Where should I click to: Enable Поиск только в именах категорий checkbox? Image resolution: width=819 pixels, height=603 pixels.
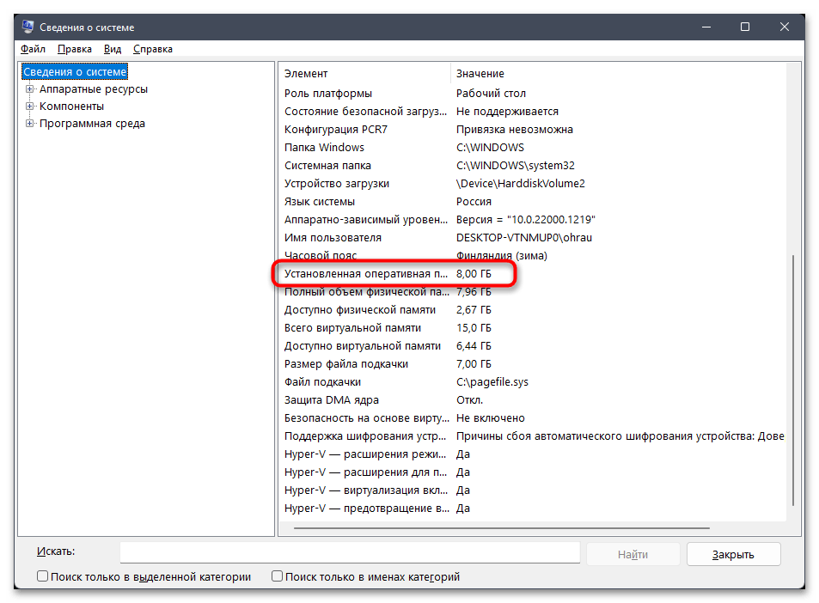(278, 577)
